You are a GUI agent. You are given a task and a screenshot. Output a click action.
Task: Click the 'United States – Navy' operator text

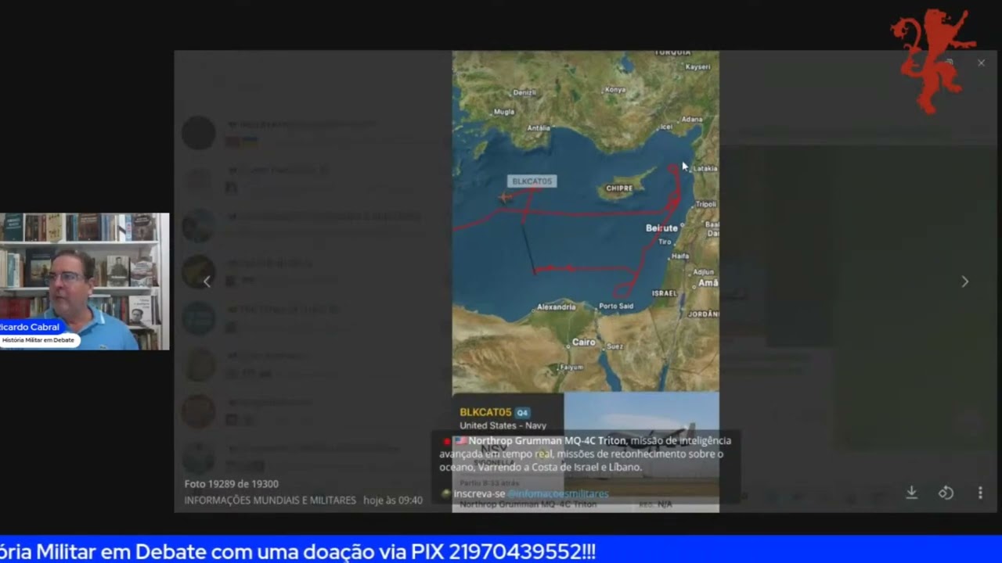pos(503,425)
